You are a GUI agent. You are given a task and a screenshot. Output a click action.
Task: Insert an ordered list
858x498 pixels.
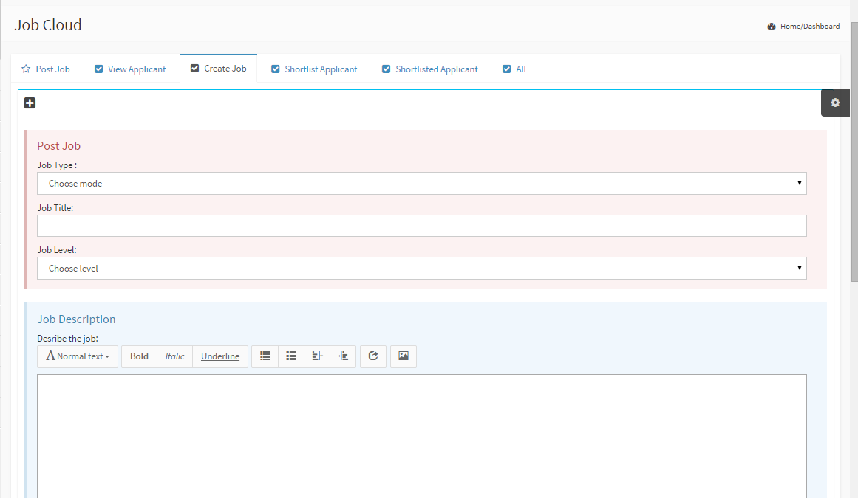(x=291, y=356)
